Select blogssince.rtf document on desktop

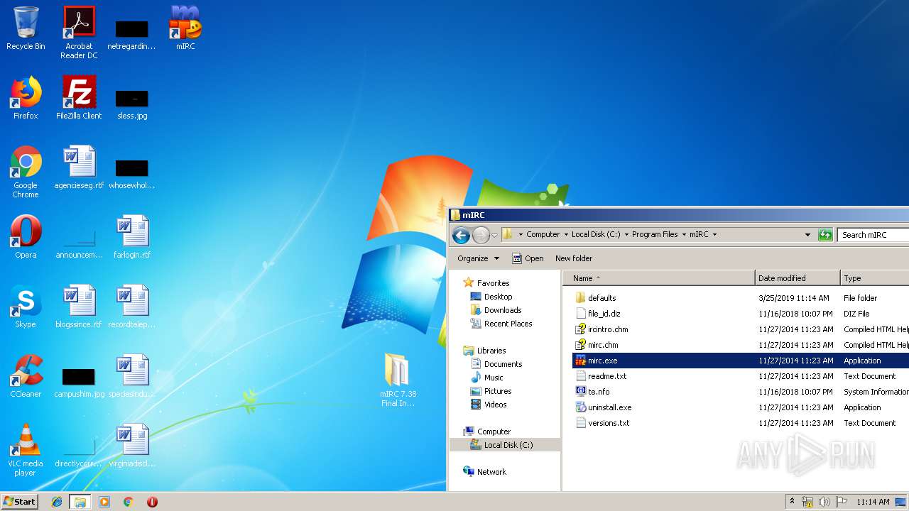pyautogui.click(x=79, y=307)
